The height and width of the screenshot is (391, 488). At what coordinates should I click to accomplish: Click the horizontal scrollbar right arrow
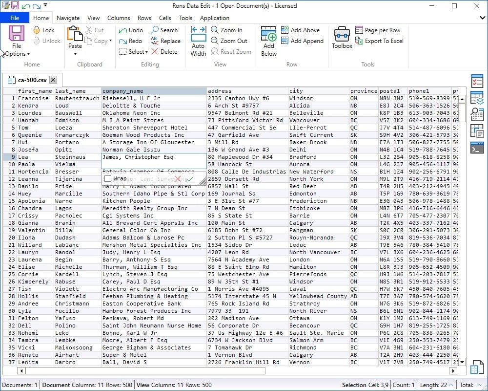pyautogui.click(x=453, y=371)
